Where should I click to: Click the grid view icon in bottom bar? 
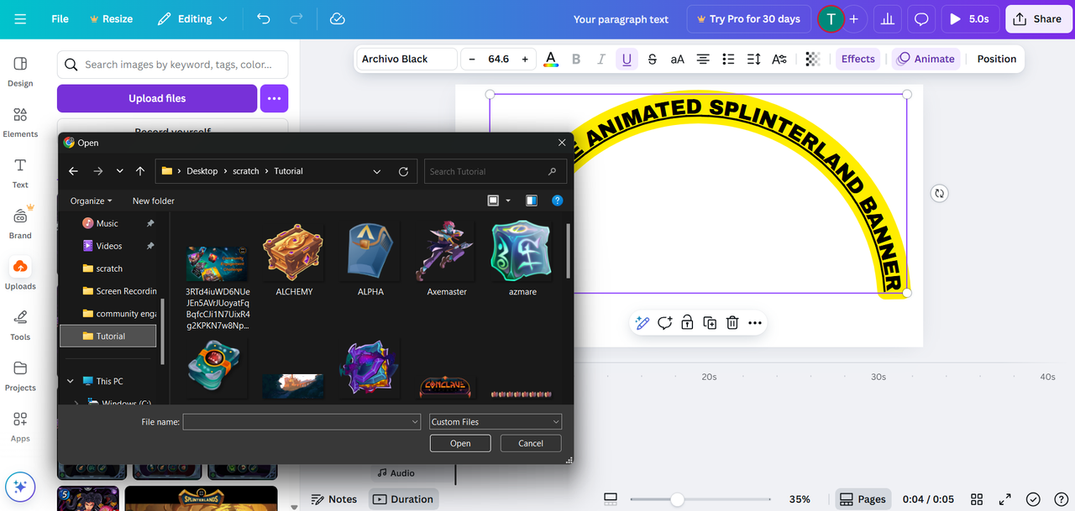pos(977,499)
